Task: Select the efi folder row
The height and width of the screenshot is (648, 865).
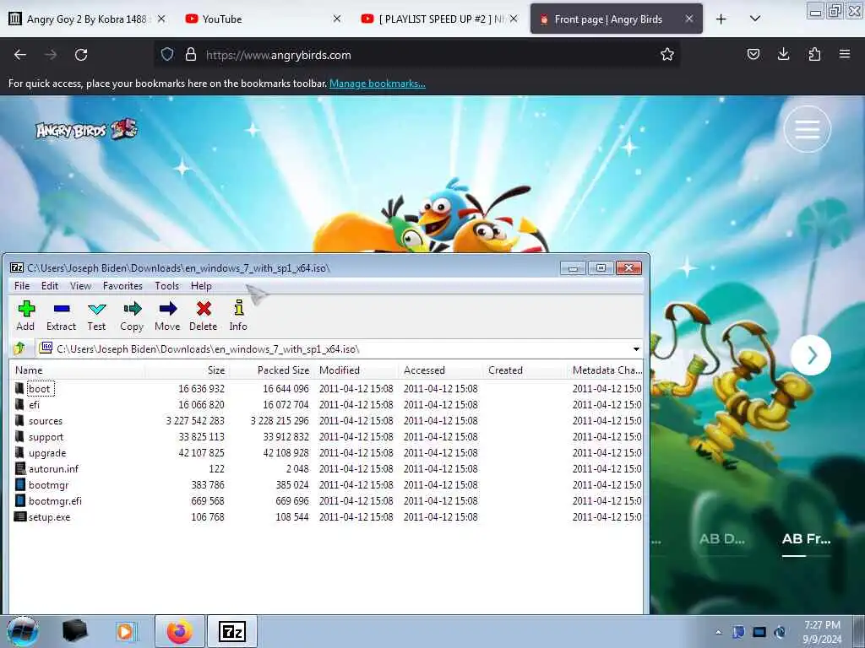Action: pos(327,404)
